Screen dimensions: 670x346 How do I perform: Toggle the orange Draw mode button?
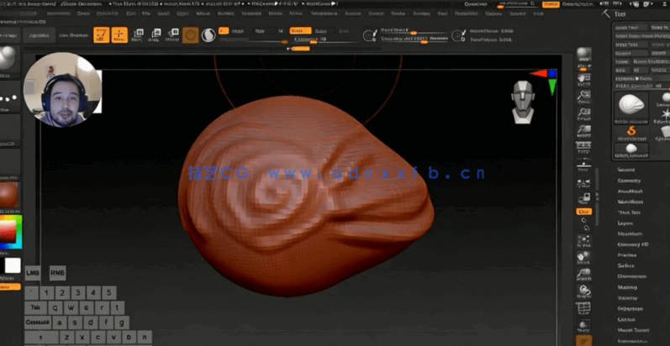point(119,35)
